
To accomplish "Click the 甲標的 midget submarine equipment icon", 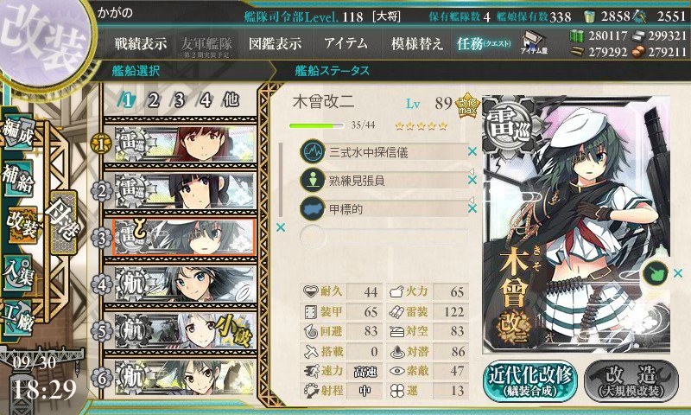I will pos(313,208).
